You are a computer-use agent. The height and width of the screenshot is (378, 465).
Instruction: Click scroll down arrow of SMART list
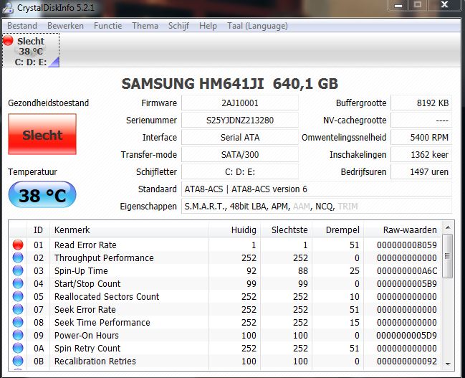448,364
